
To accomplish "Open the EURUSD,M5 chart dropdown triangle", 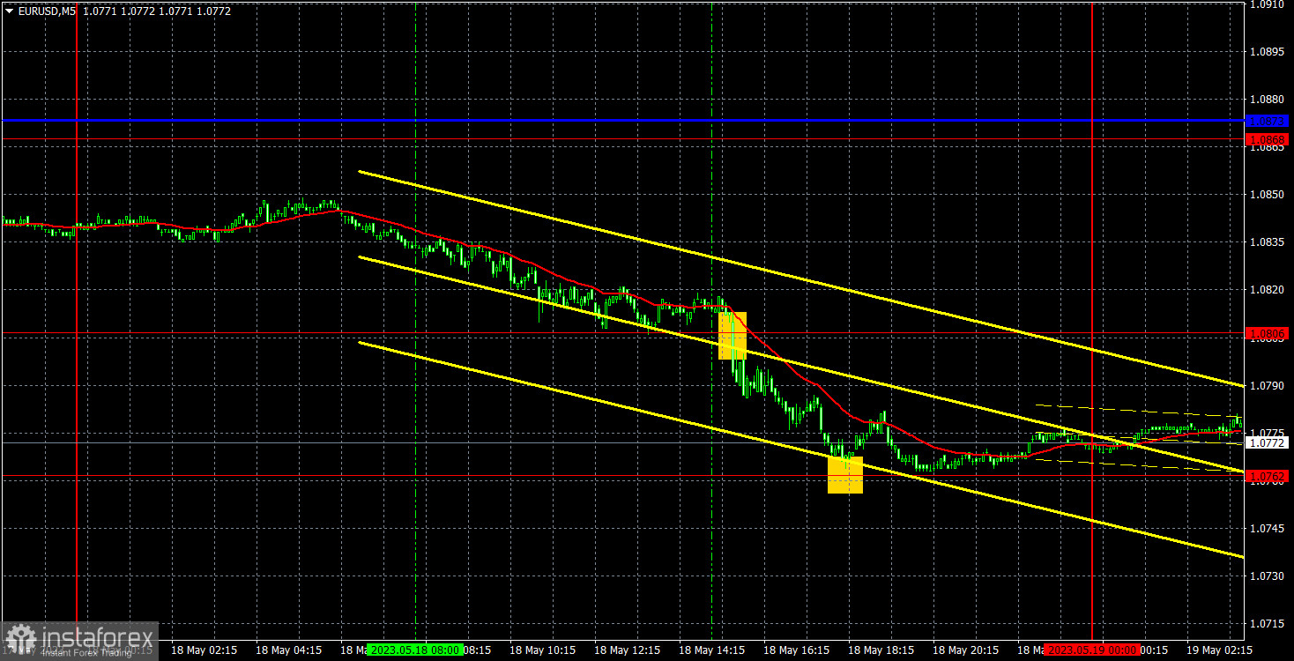I will pyautogui.click(x=9, y=11).
